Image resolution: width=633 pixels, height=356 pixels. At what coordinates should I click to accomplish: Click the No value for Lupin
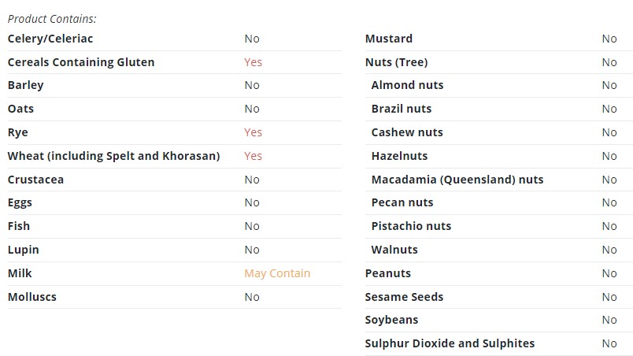tap(252, 250)
